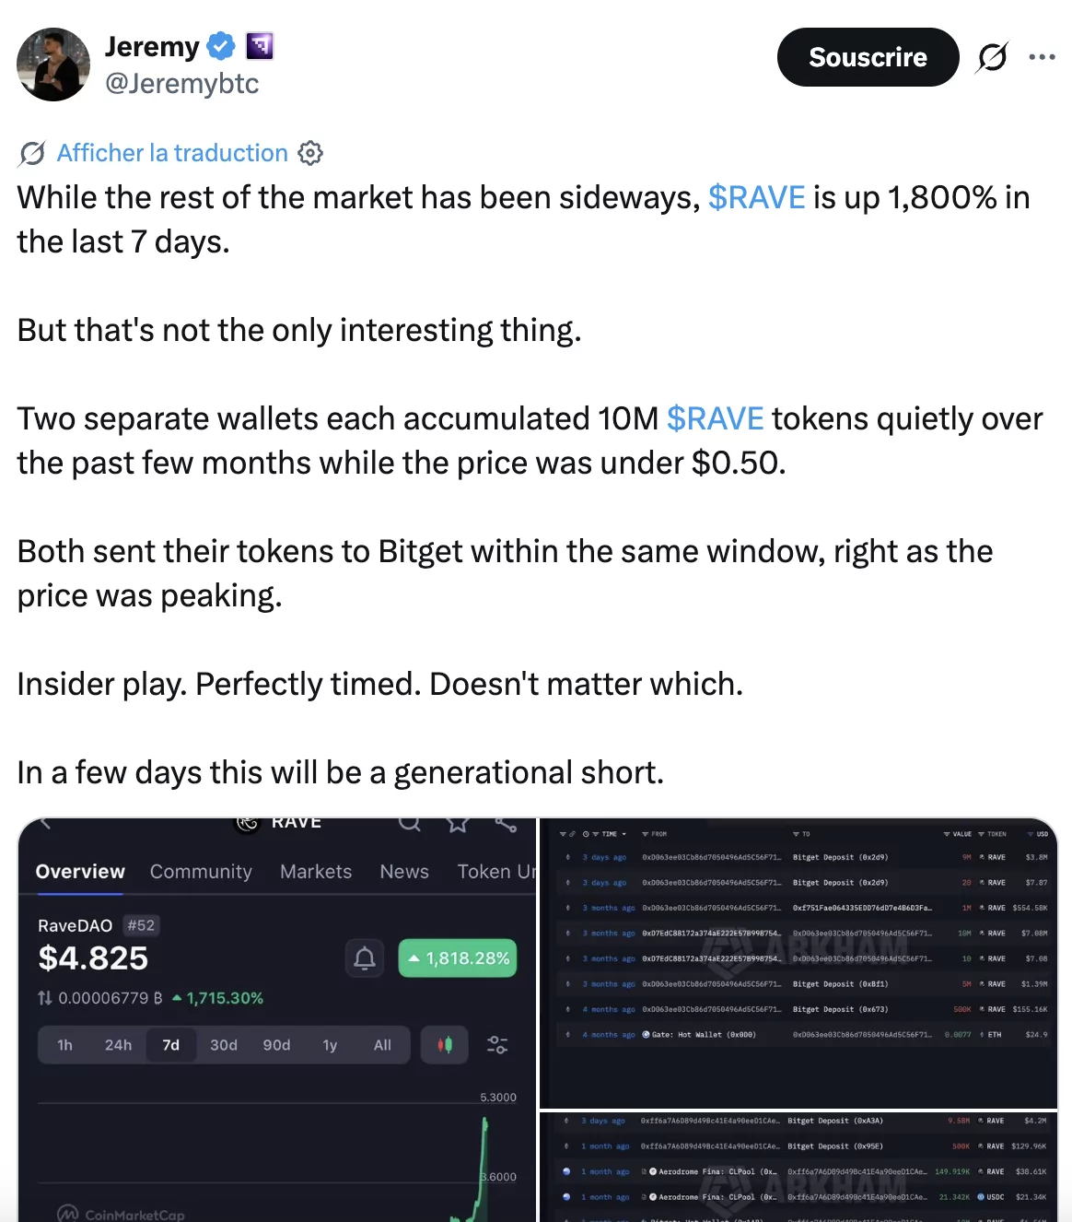Viewport: 1072px width, 1222px height.
Task: Star RAVE to add it to watchlist
Action: pos(458,825)
